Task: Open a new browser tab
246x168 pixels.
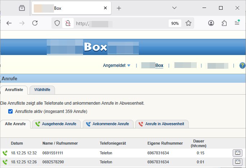Action: [119, 8]
